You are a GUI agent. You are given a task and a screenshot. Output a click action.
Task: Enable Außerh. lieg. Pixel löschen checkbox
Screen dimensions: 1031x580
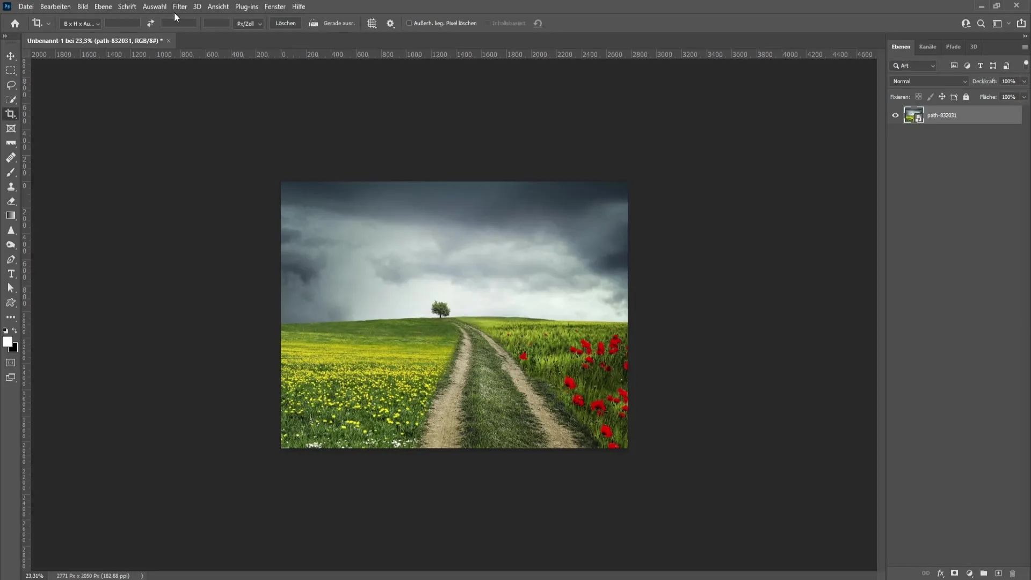409,24
